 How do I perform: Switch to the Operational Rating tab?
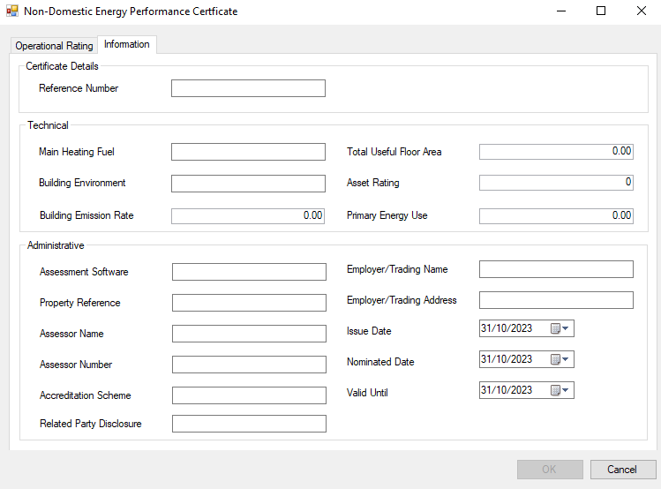click(x=54, y=46)
